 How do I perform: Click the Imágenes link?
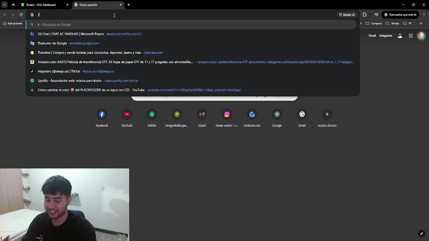[x=385, y=35]
